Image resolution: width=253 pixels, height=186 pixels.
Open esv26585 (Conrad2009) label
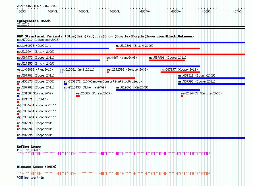[x=94, y=93]
